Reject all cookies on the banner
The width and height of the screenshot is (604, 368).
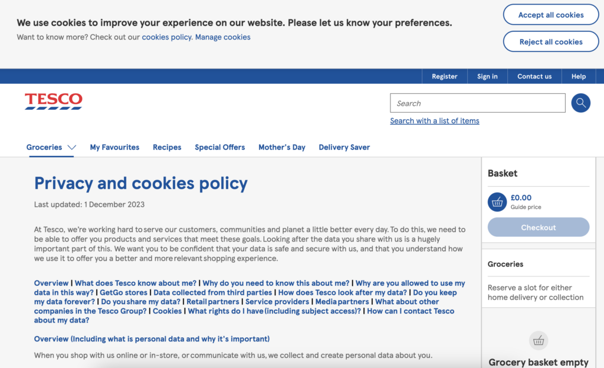(550, 41)
